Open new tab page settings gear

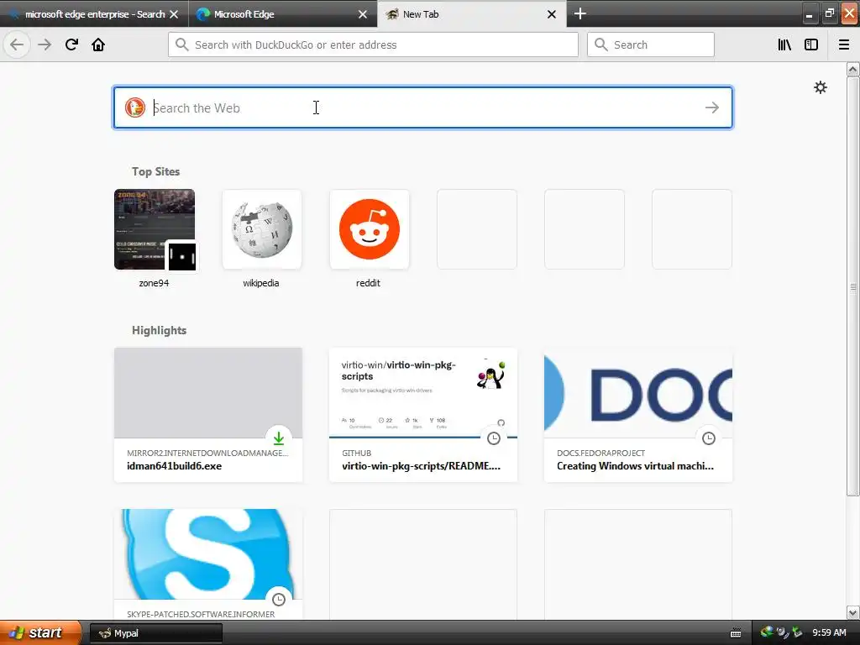click(x=820, y=87)
